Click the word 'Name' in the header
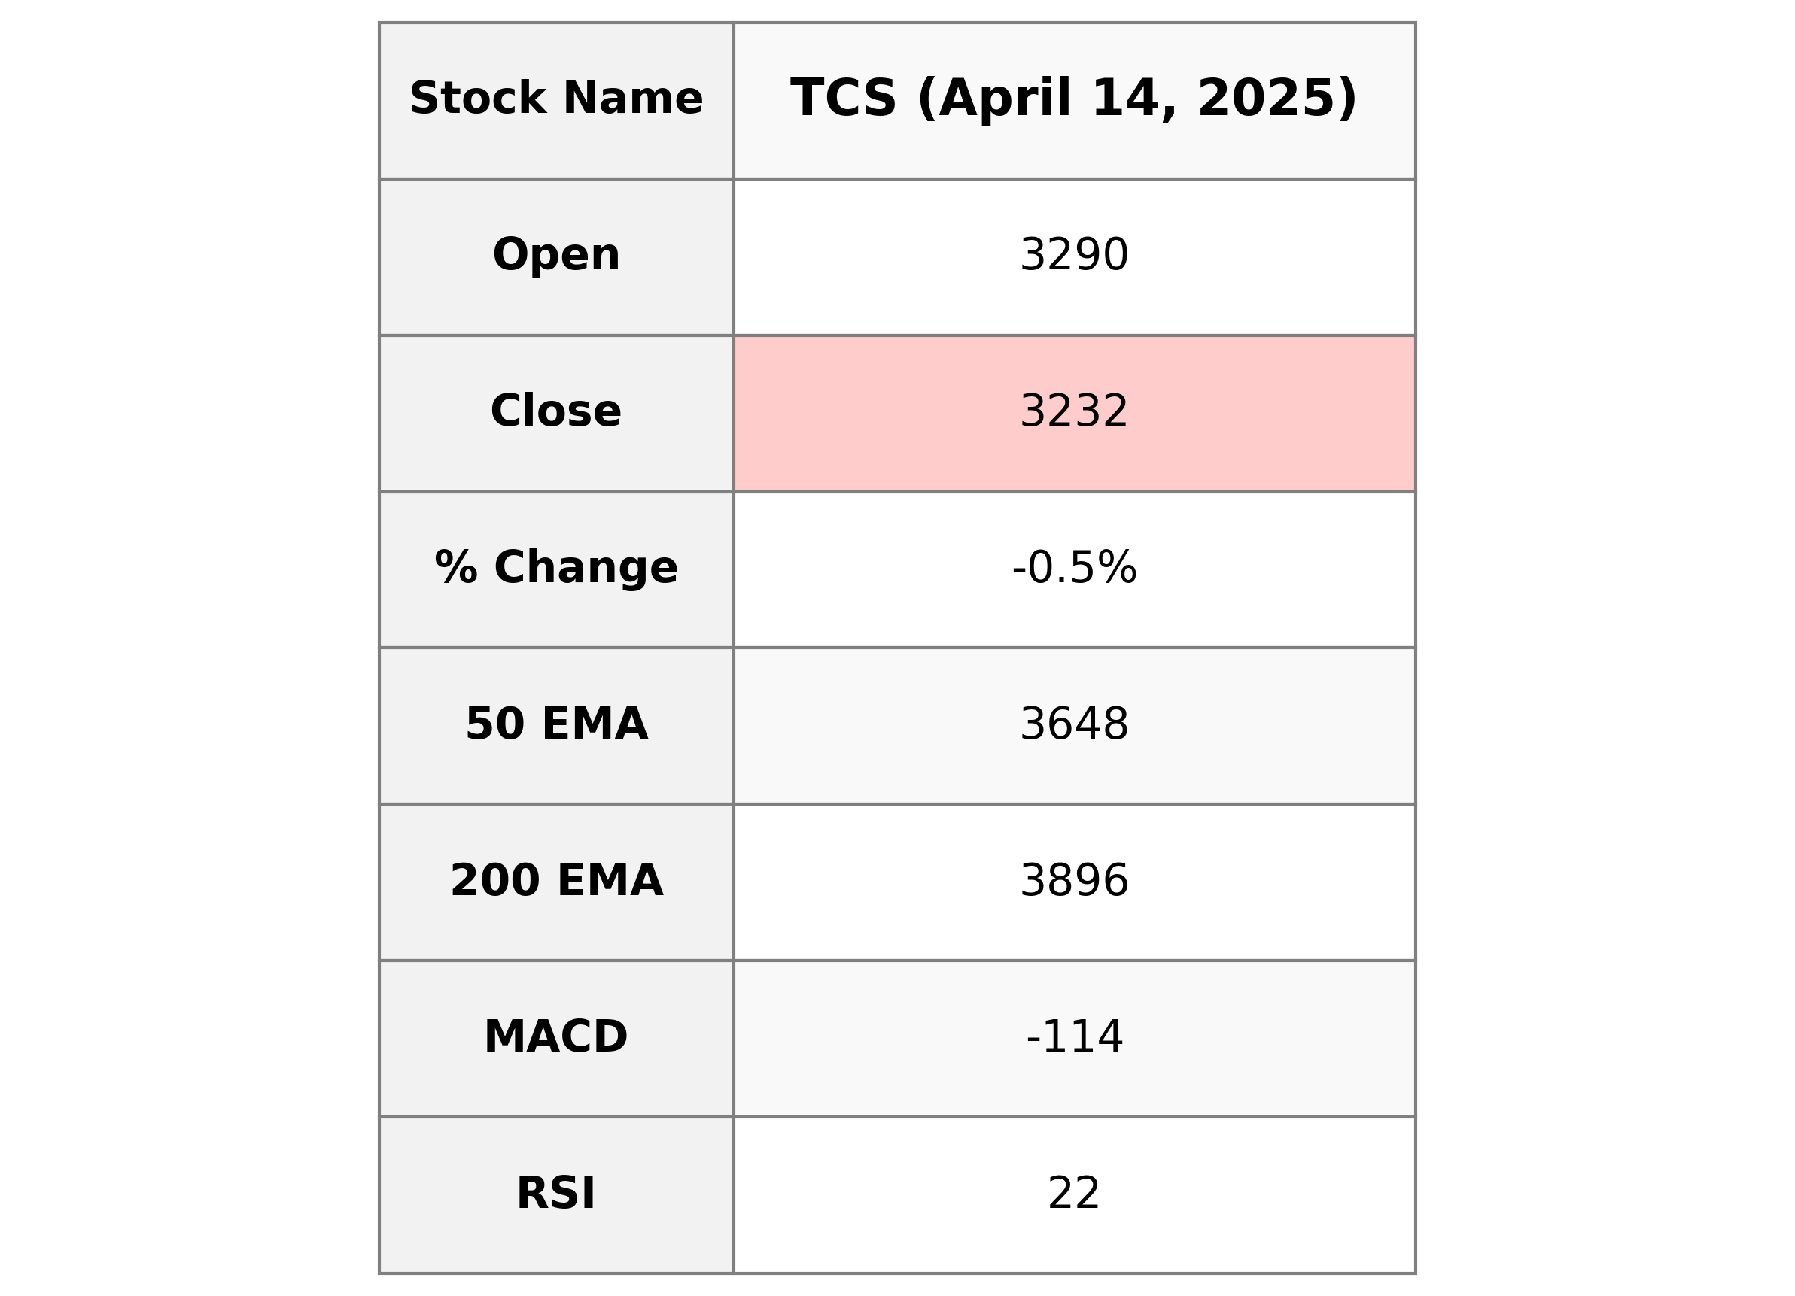This screenshot has width=1795, height=1296. tap(632, 99)
